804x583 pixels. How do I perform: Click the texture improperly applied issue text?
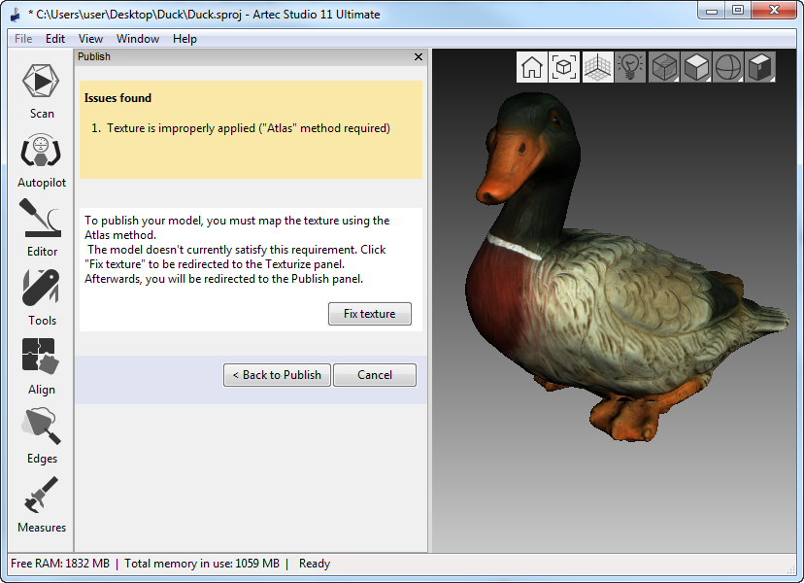249,128
